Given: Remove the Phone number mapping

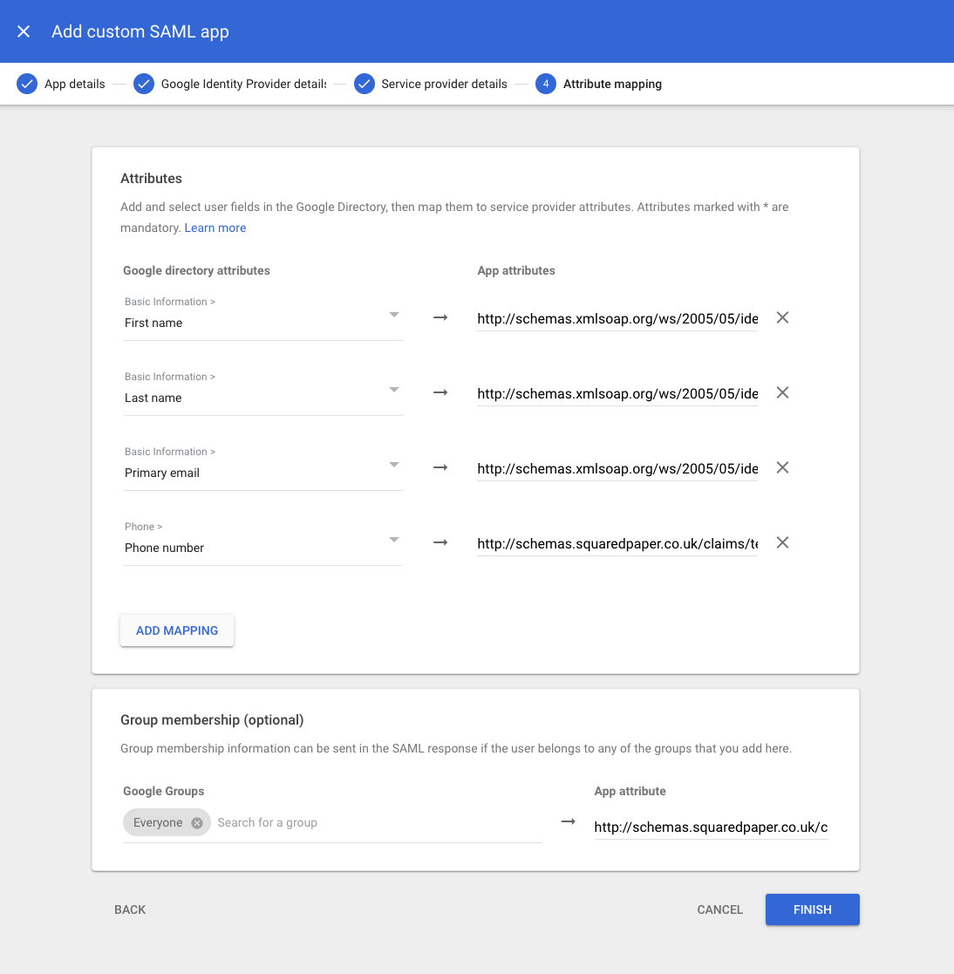Looking at the screenshot, I should [782, 542].
